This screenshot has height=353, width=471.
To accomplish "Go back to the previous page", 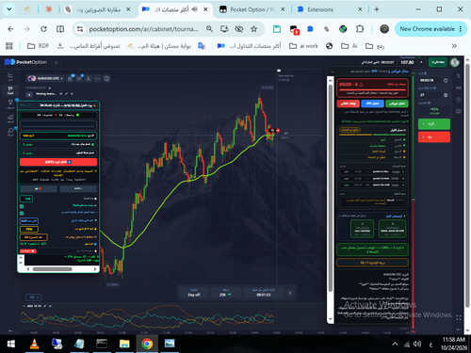I will [10, 29].
